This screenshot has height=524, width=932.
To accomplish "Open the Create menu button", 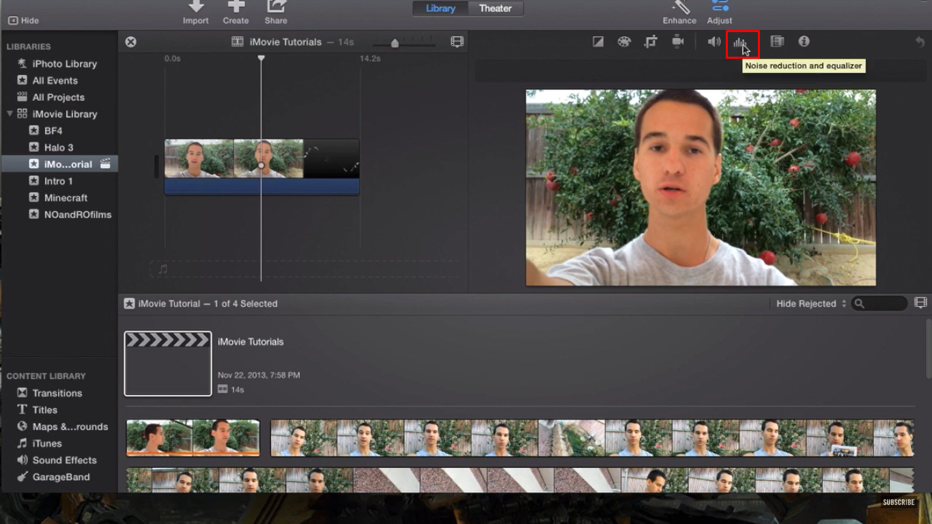I will (x=236, y=12).
